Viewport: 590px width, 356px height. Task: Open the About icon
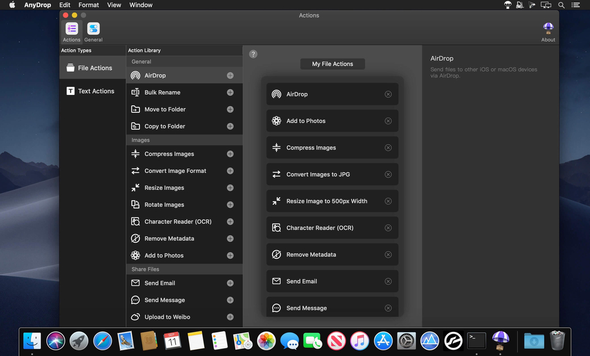pos(548,32)
